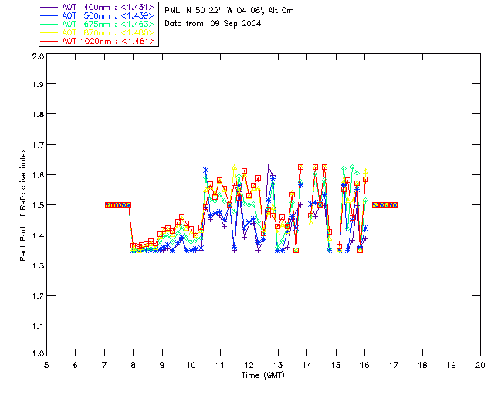494x395 pixels.
Task: Click the y-axis label 2.0
Action: [x=38, y=56]
